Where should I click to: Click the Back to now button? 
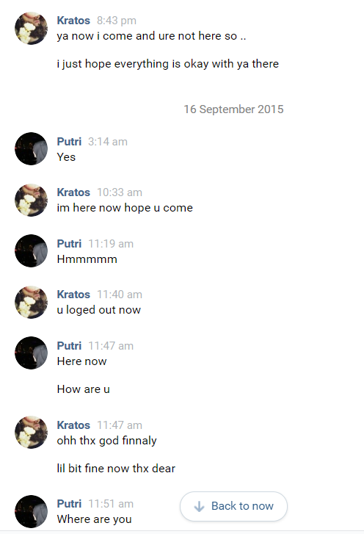point(233,506)
